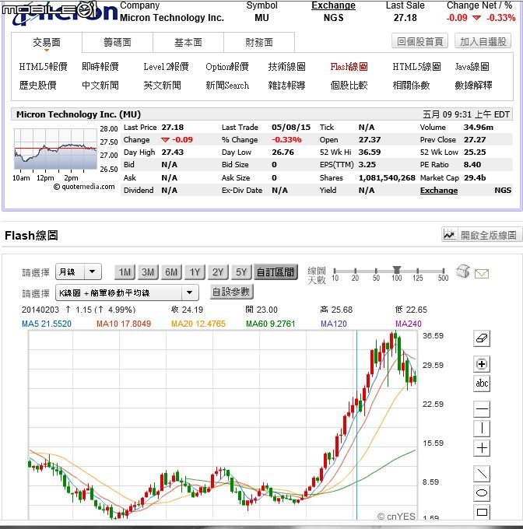This screenshot has height=529, width=523.
Task: Click the email envelope icon
Action: (x=482, y=273)
